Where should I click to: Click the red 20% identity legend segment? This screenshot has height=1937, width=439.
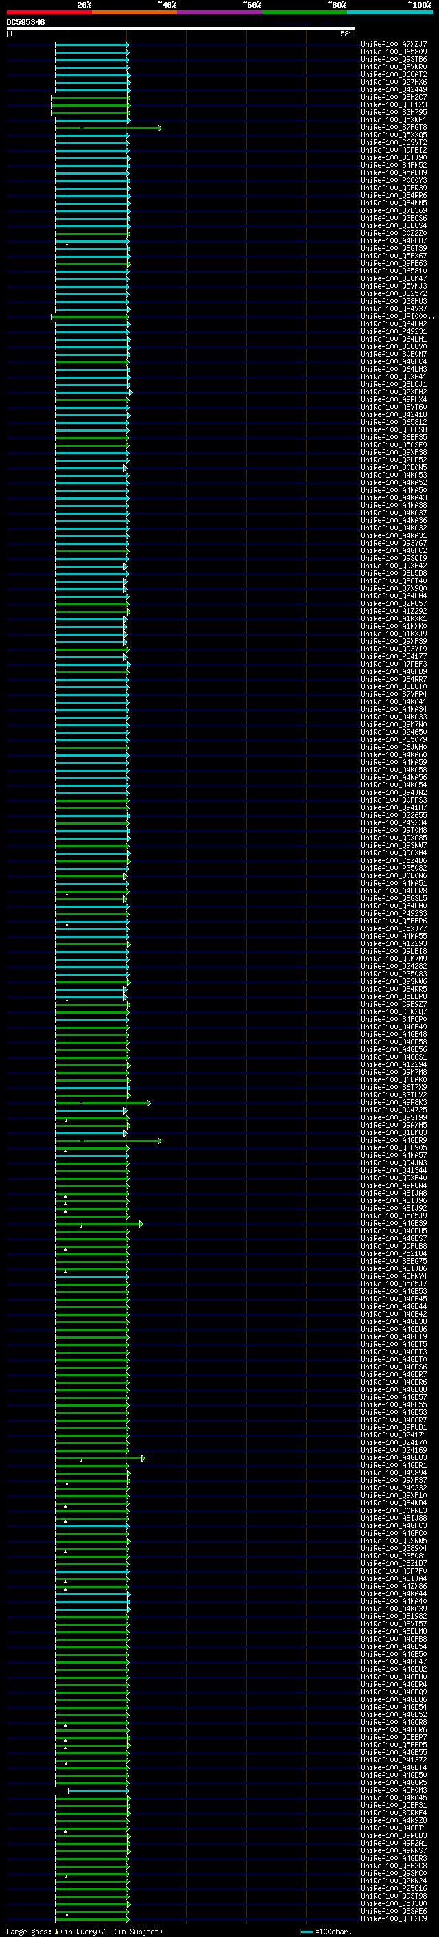[x=49, y=12]
